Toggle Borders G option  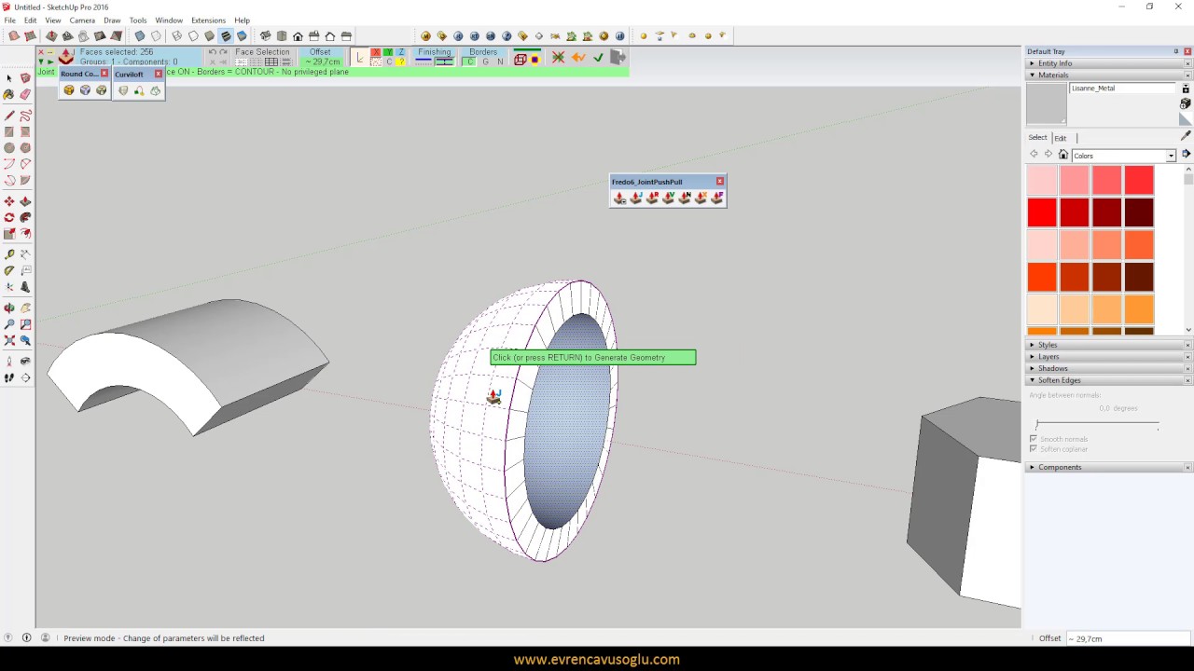pos(485,62)
